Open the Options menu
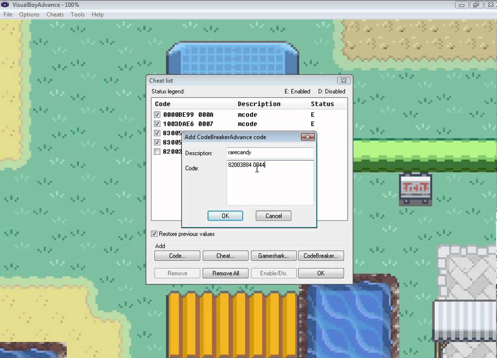 point(29,14)
